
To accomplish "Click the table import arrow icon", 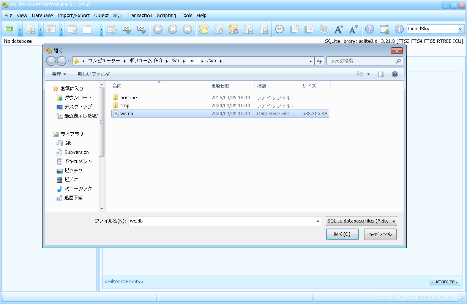I will point(51,29).
